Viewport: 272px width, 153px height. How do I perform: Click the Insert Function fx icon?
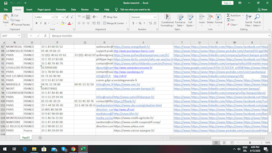point(45,36)
